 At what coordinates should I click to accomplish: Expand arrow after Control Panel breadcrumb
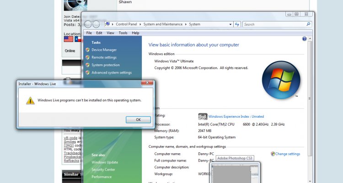(140, 24)
